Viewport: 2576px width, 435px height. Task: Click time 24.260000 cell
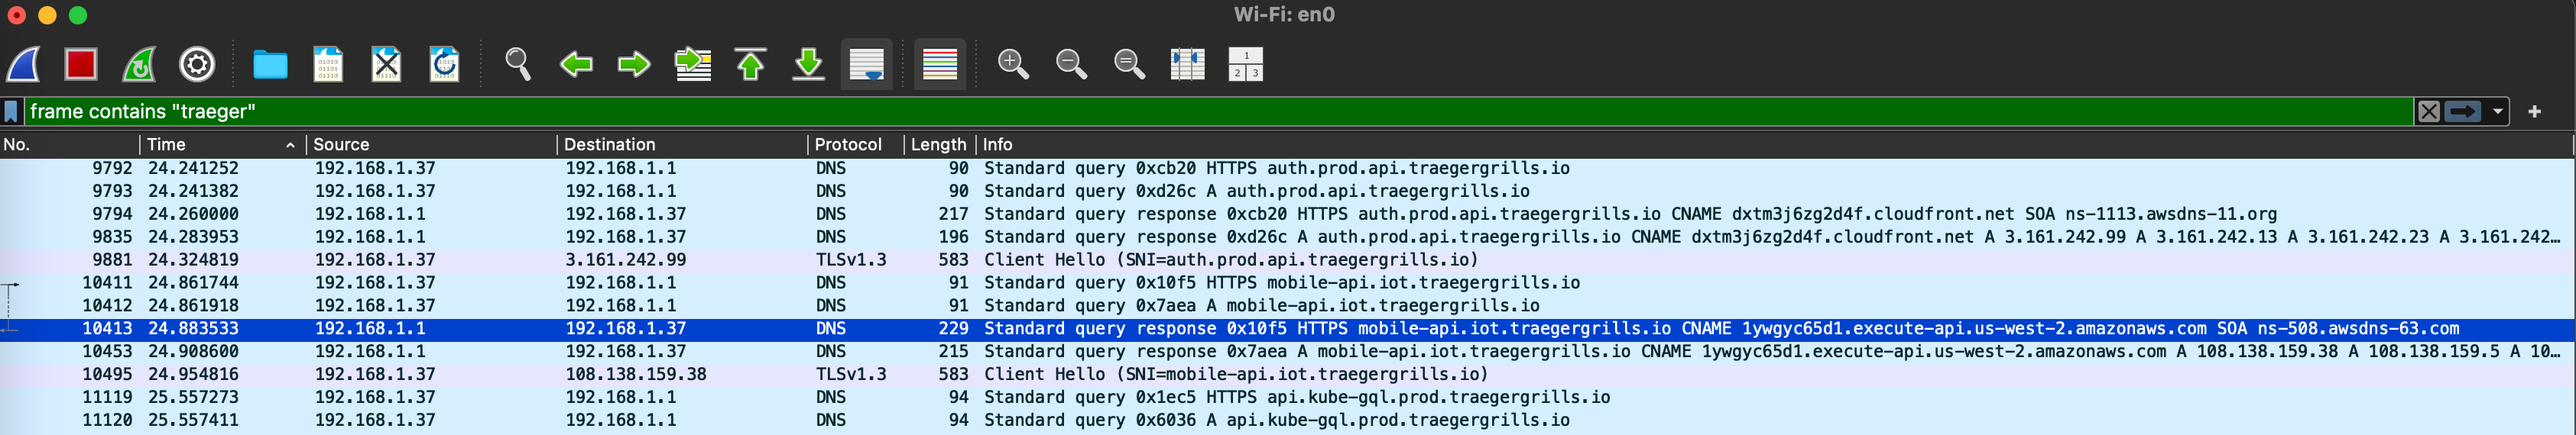(x=194, y=214)
